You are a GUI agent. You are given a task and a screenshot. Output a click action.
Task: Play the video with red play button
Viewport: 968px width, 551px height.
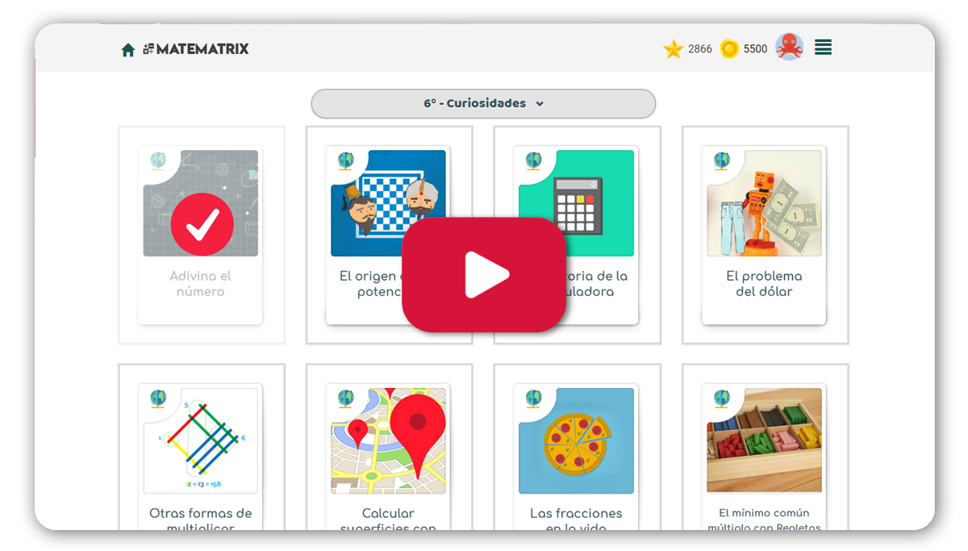(x=484, y=274)
